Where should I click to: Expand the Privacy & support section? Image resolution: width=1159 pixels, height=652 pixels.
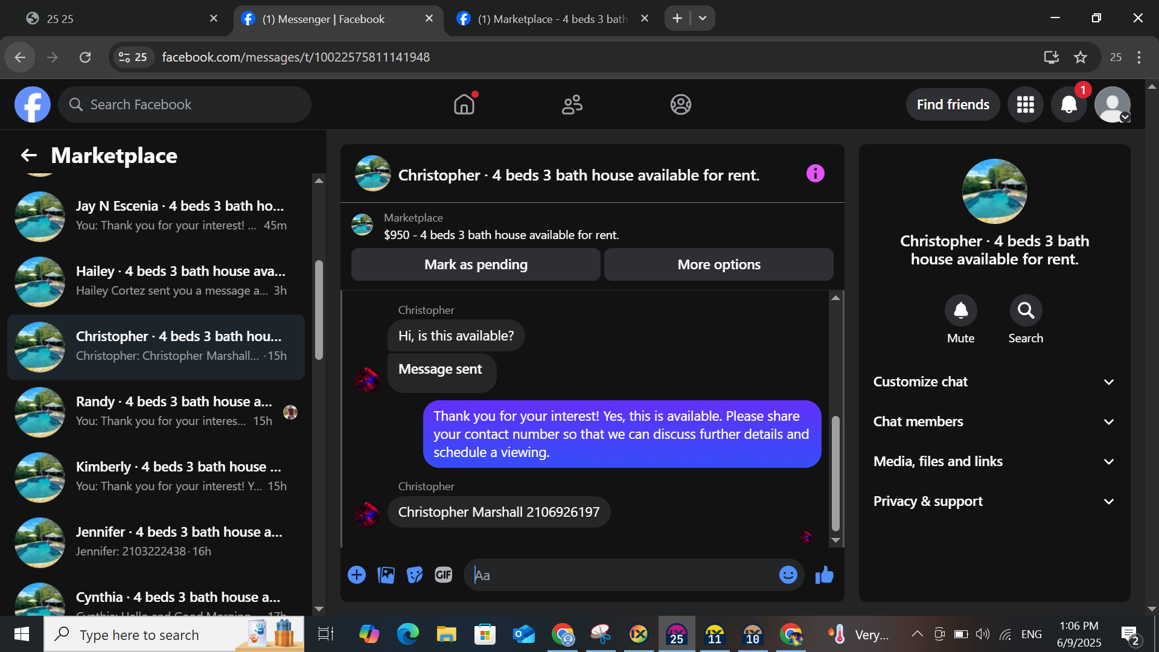[x=994, y=501]
